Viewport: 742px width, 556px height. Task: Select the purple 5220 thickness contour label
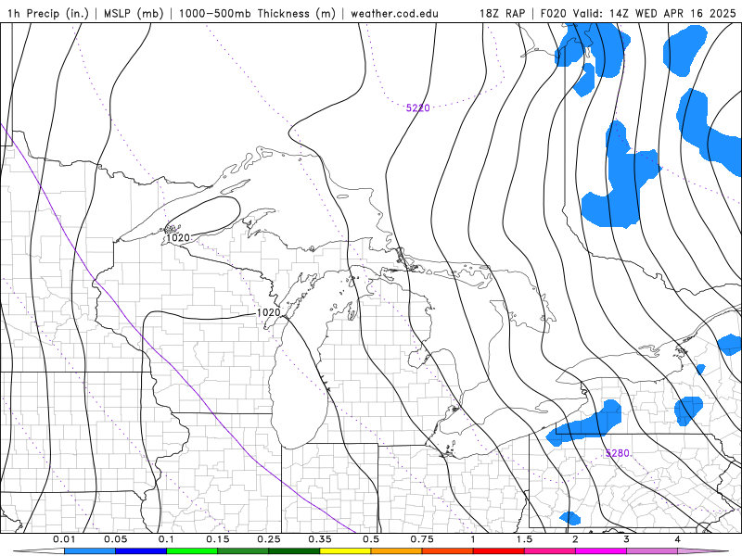(x=418, y=107)
